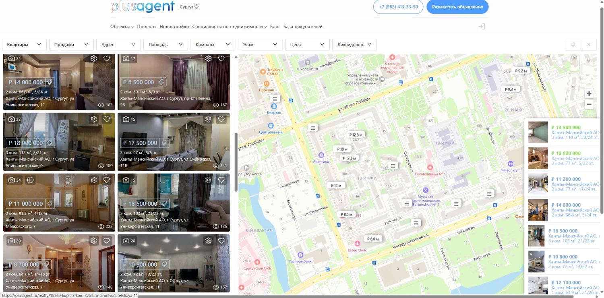Click the listings vertical scrollbar thumb
Viewport: 604px width, 298px height.
(236, 162)
